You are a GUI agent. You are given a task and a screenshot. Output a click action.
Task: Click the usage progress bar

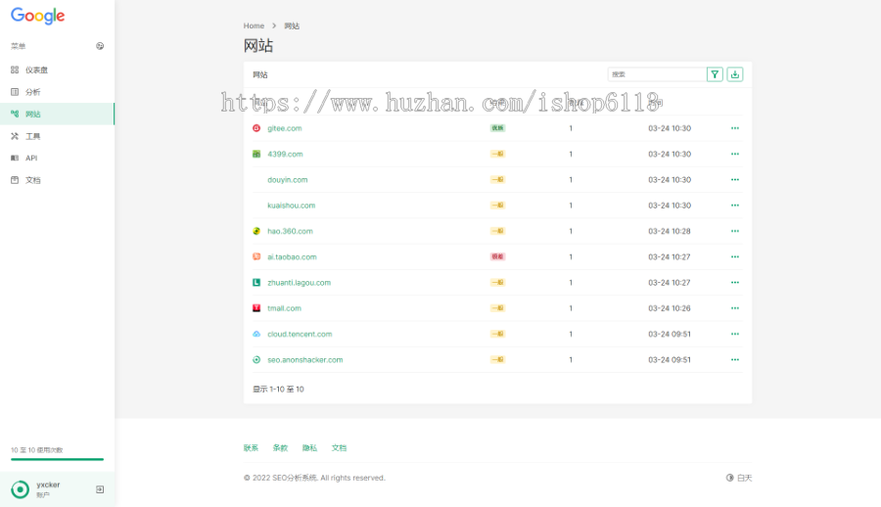point(58,459)
